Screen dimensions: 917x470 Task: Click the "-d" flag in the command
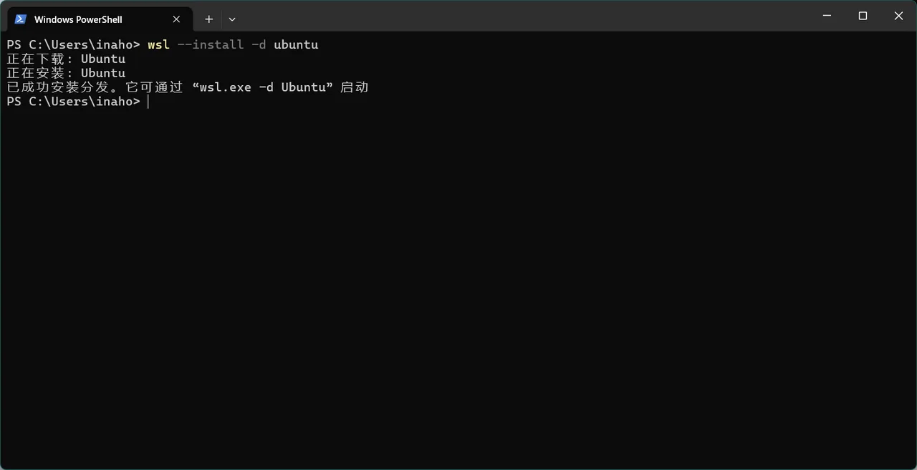pyautogui.click(x=259, y=44)
